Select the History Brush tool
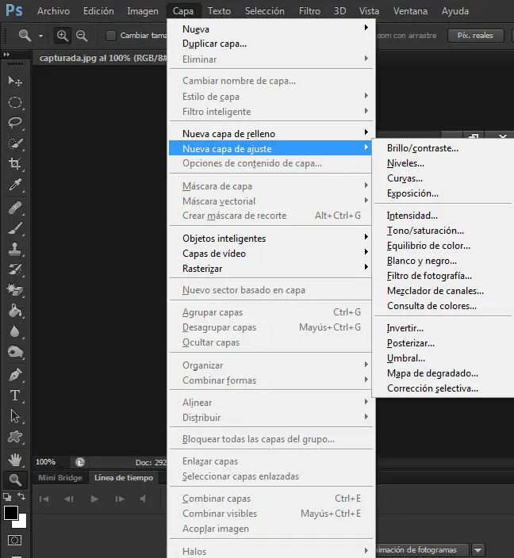This screenshot has height=558, width=514. point(15,269)
